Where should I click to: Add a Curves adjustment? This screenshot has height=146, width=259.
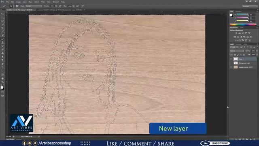click(243, 33)
